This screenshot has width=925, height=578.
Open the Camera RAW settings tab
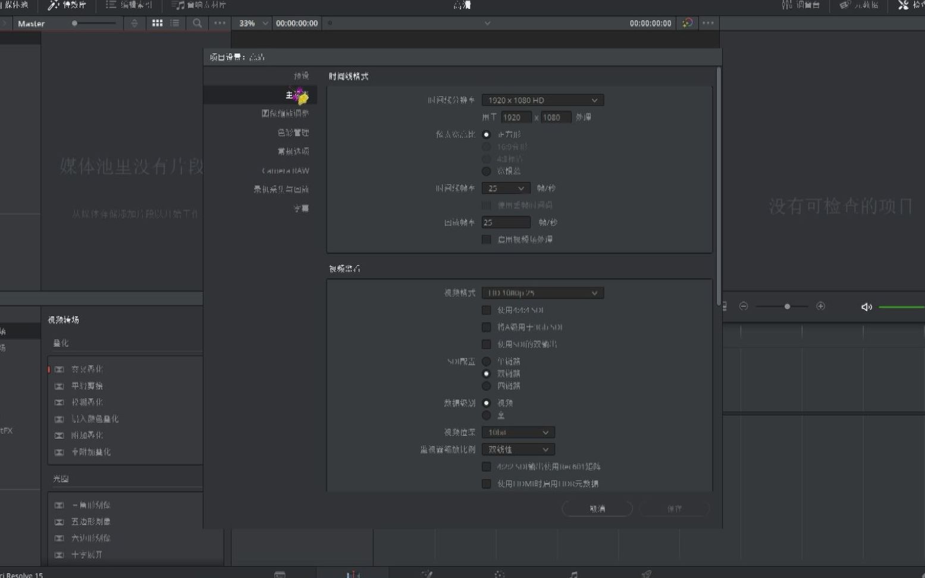pos(286,171)
